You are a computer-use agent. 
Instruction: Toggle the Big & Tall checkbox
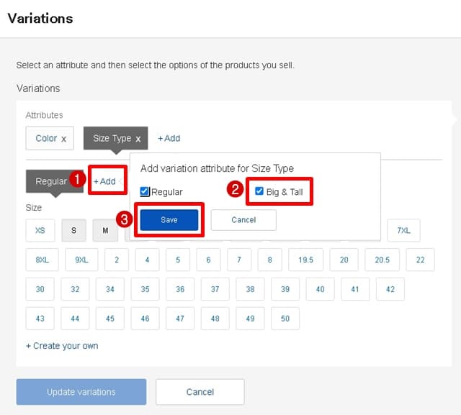(259, 191)
